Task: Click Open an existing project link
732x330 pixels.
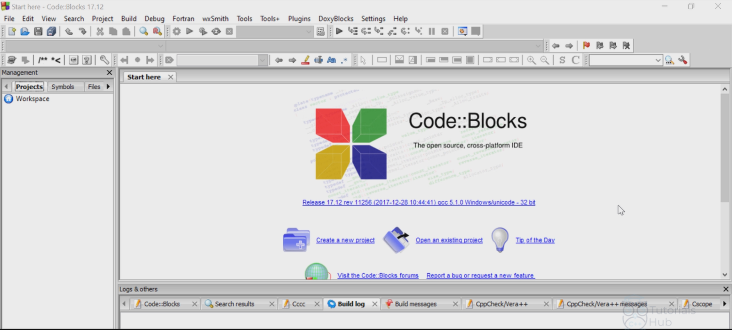Action: 449,240
